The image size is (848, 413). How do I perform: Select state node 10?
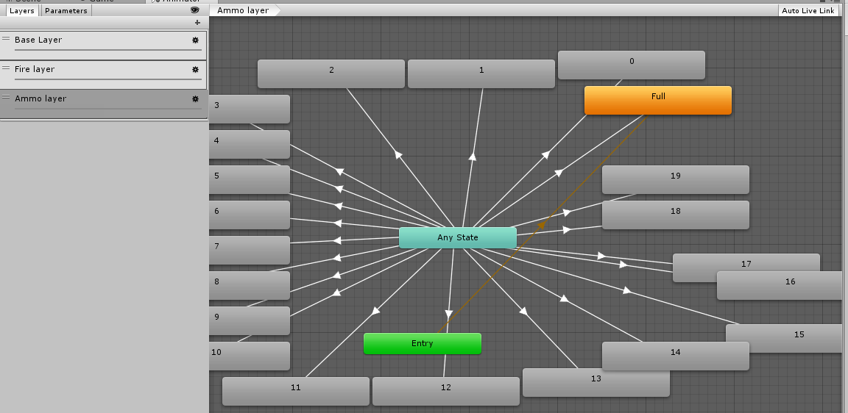(x=250, y=356)
